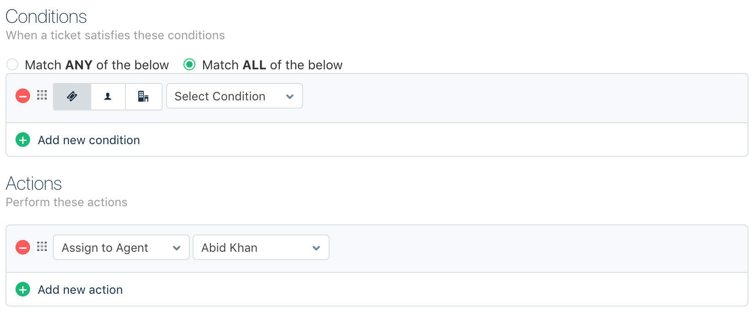Click the chevron arrow in Select Condition box
The image size is (754, 312).
pos(289,97)
